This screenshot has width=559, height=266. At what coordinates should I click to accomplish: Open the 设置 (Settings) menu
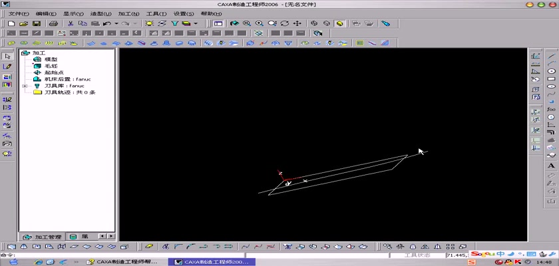coord(184,13)
